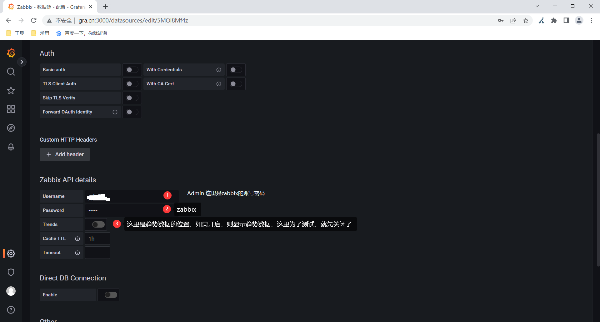This screenshot has width=600, height=322.
Task: Click the browser back arrow
Action: pyautogui.click(x=8, y=20)
